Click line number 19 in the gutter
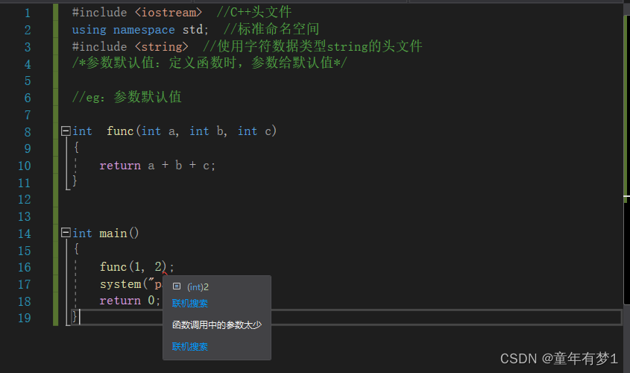 [24, 318]
